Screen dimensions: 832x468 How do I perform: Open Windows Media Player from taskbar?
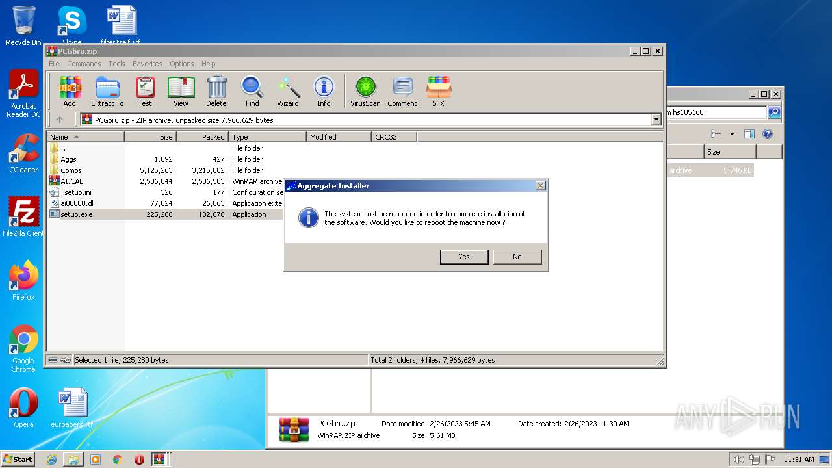(x=96, y=460)
